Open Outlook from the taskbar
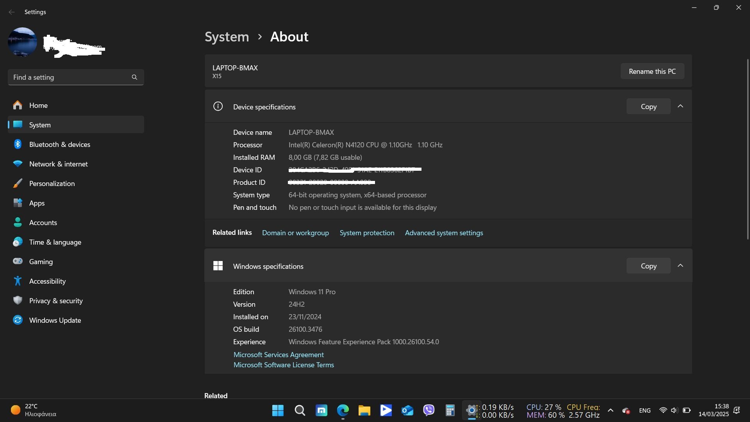Viewport: 750px width, 422px height. coord(407,410)
